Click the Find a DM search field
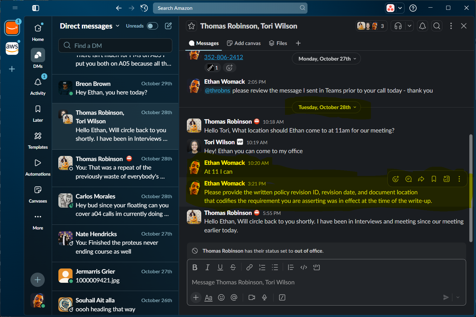Screen dimensions: 476x317 (115, 45)
